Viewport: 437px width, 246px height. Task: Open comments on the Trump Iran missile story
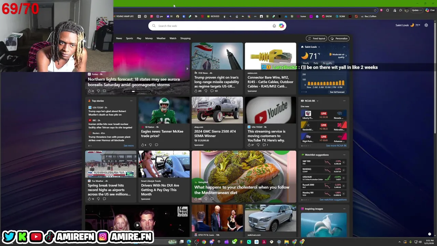click(212, 91)
